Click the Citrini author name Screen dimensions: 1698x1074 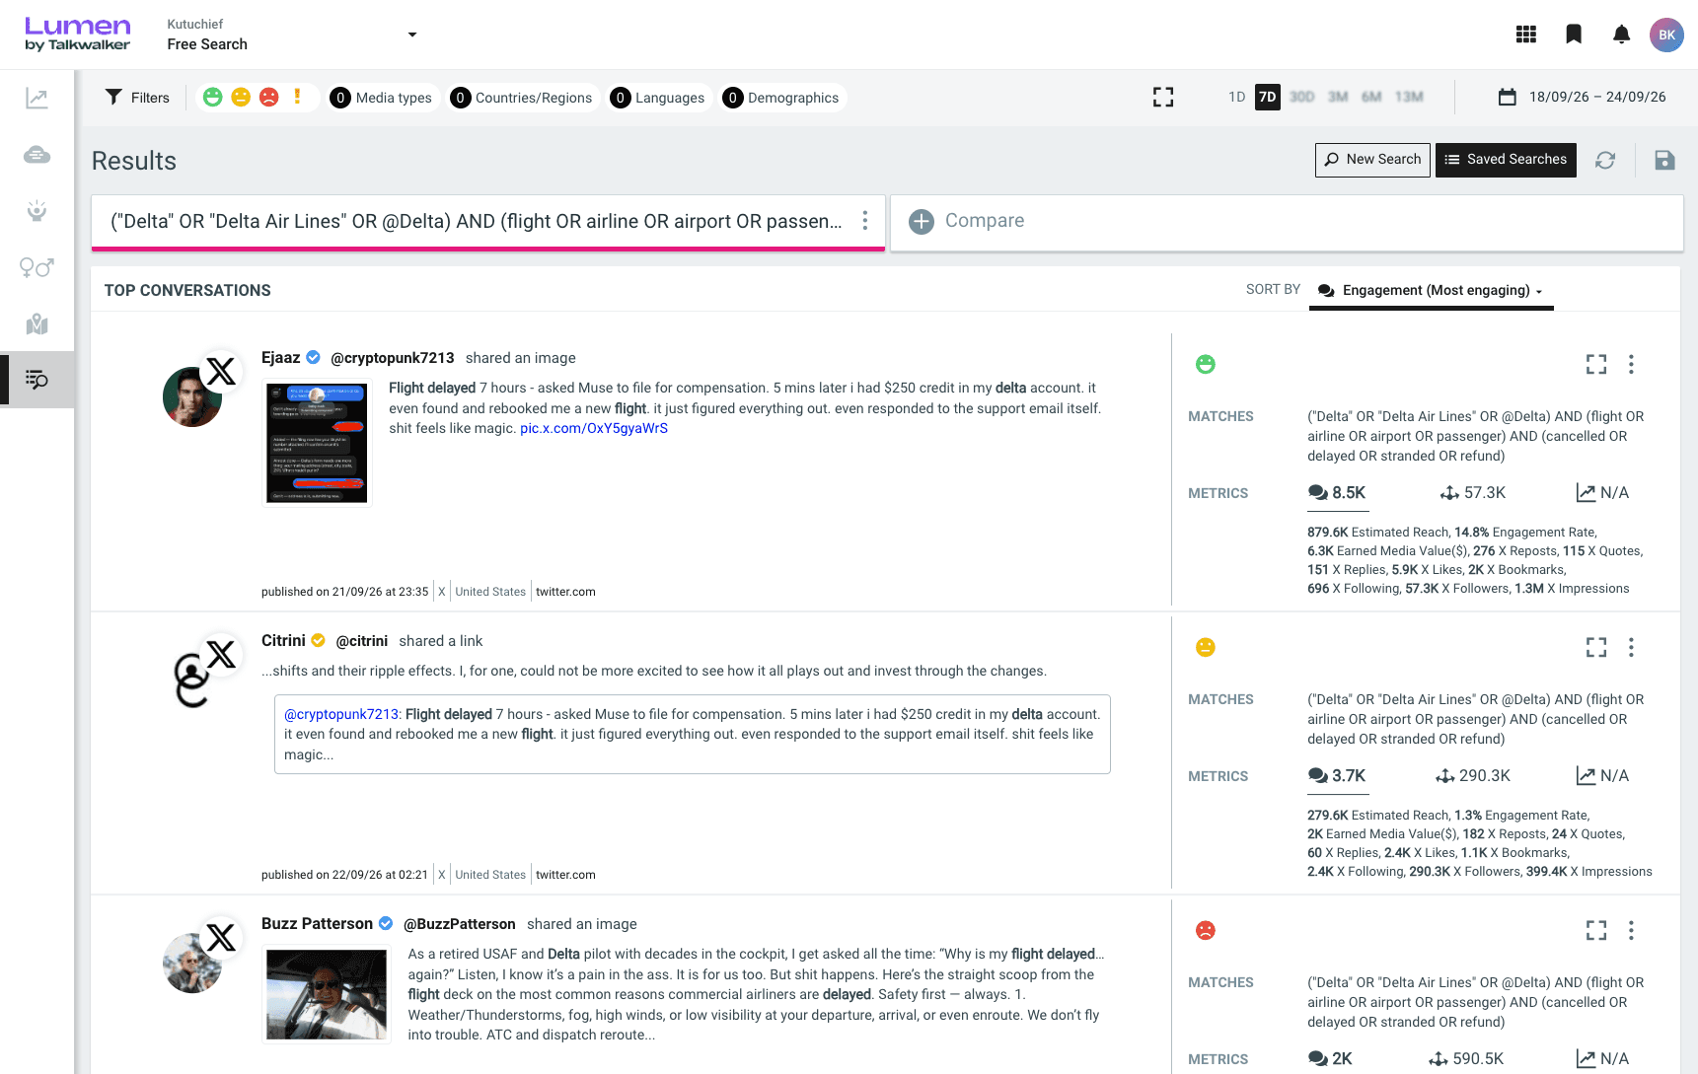(283, 641)
